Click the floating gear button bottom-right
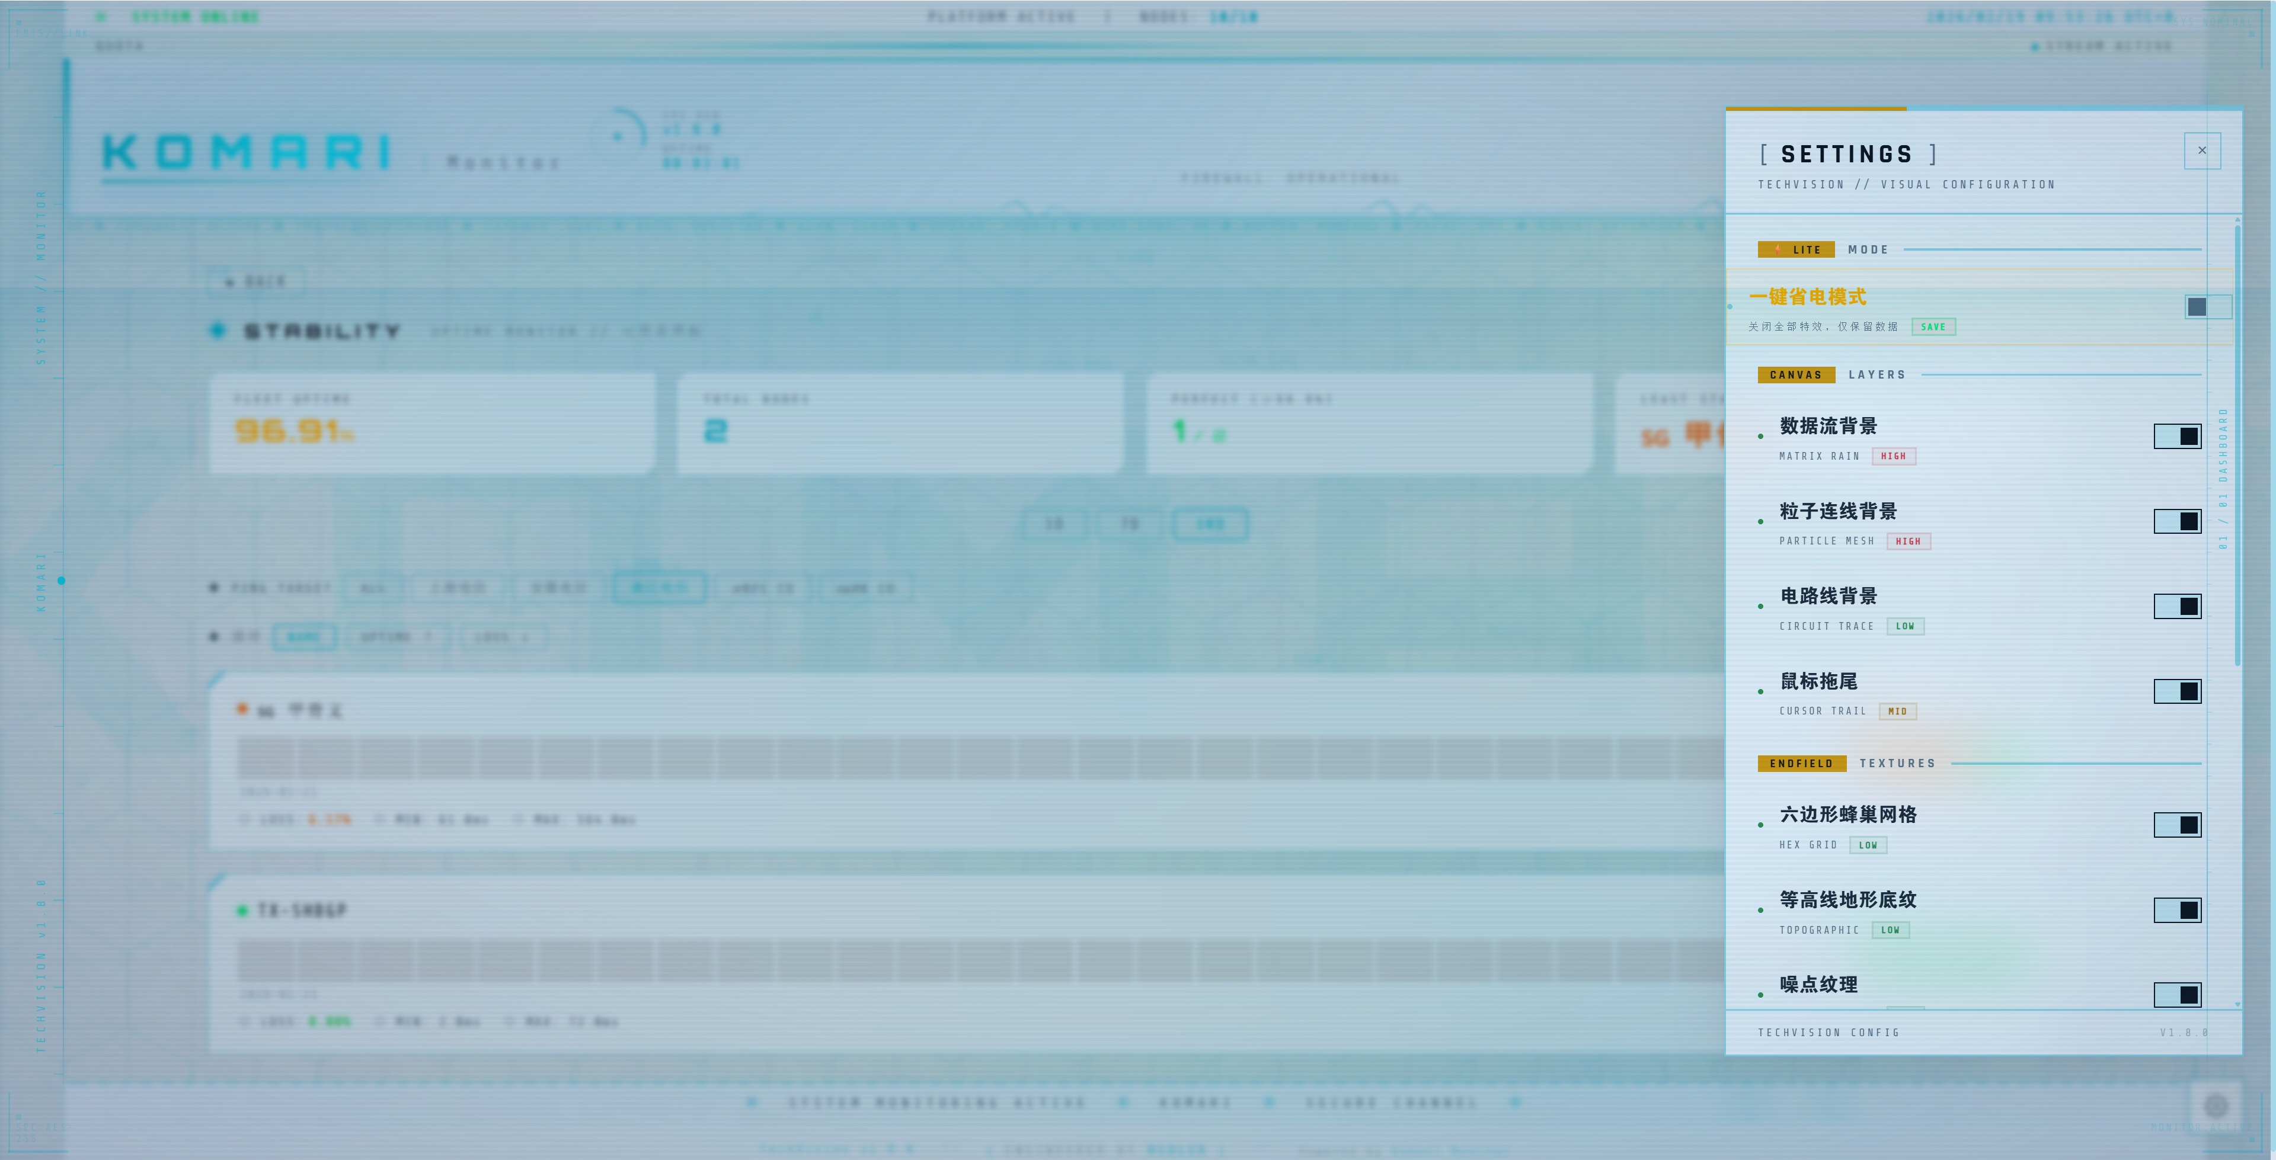The width and height of the screenshot is (2276, 1160). coord(2216,1105)
